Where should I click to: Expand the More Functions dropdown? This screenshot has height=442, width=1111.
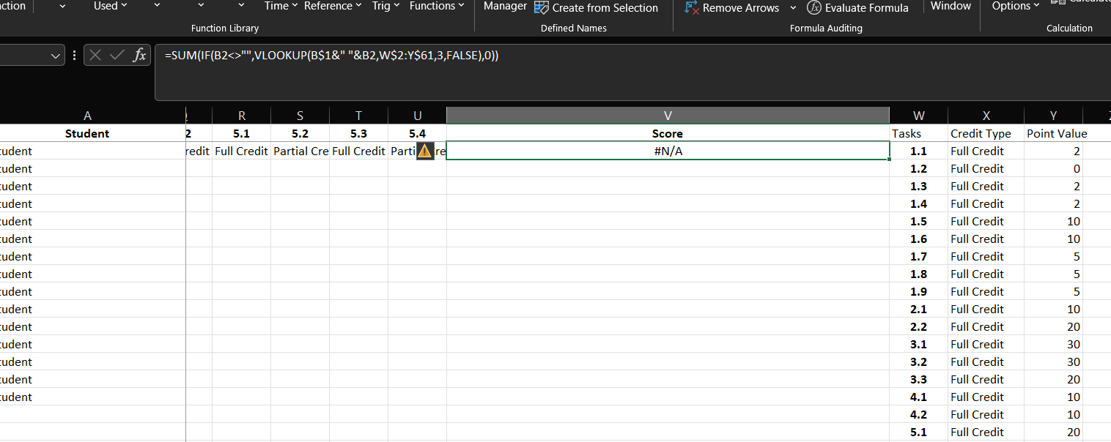437,6
